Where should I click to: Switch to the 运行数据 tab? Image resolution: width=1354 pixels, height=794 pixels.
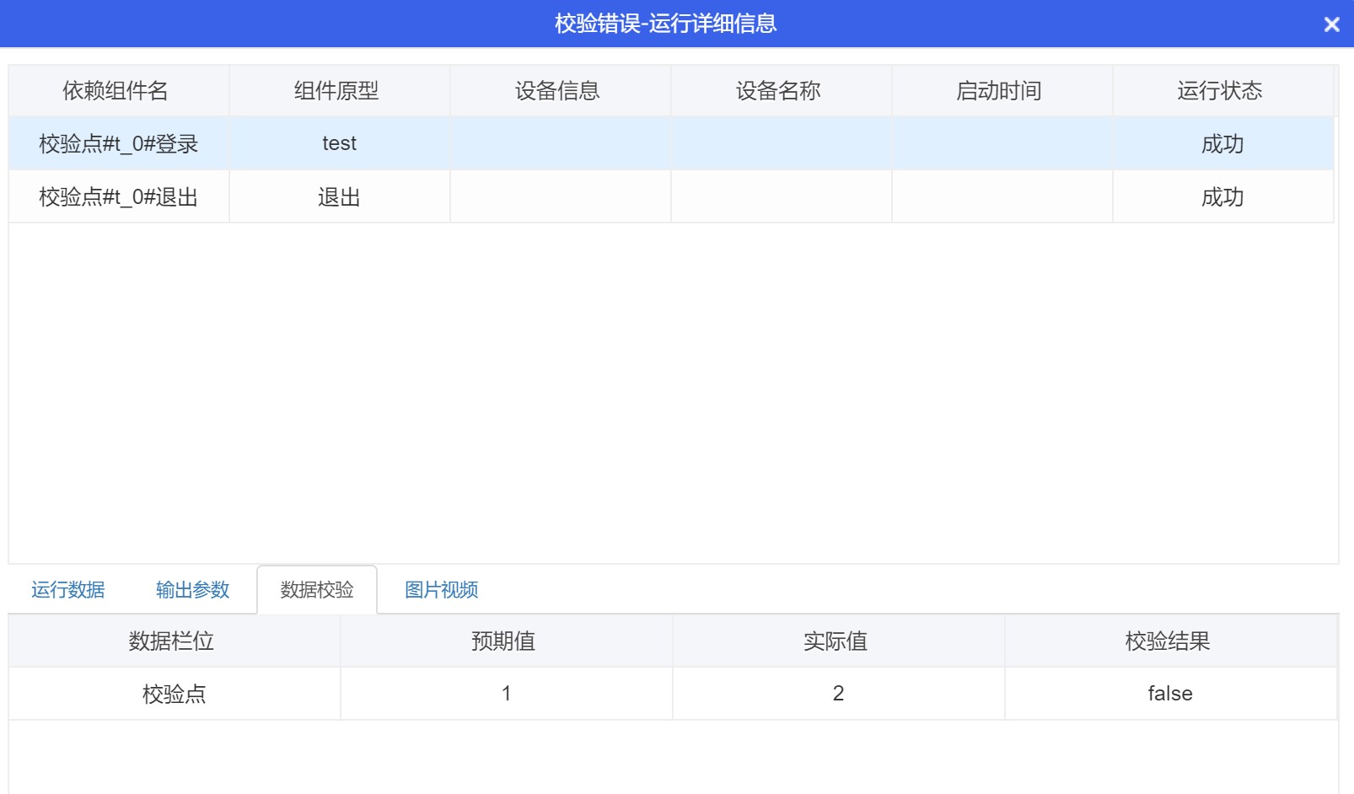pos(68,590)
